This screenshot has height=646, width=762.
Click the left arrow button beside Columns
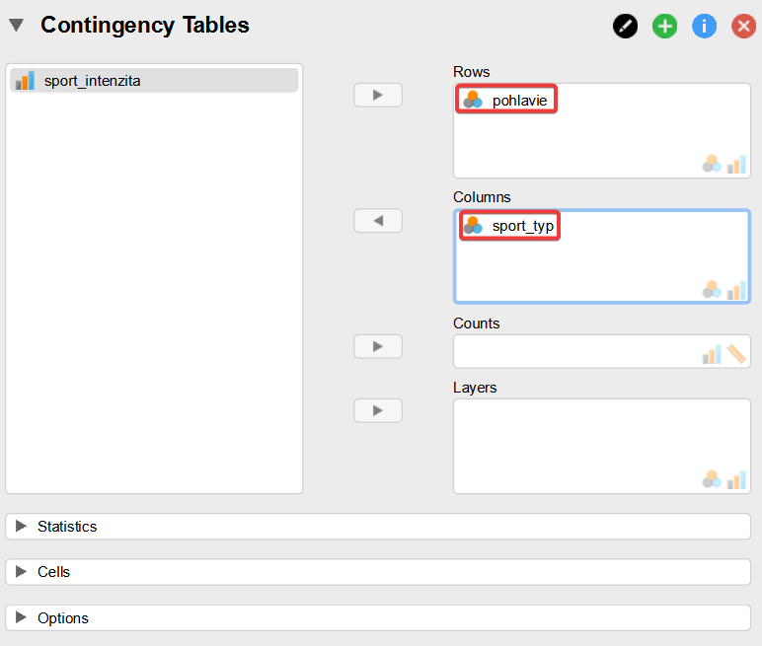[x=378, y=221]
